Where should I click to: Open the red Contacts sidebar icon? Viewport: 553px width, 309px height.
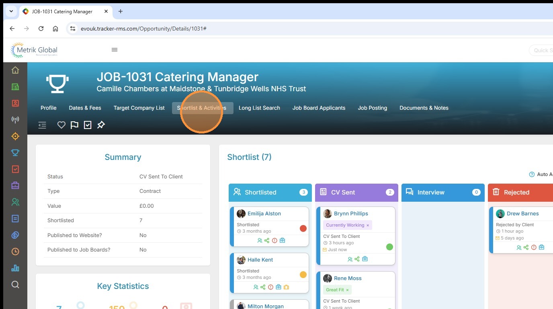click(x=15, y=103)
